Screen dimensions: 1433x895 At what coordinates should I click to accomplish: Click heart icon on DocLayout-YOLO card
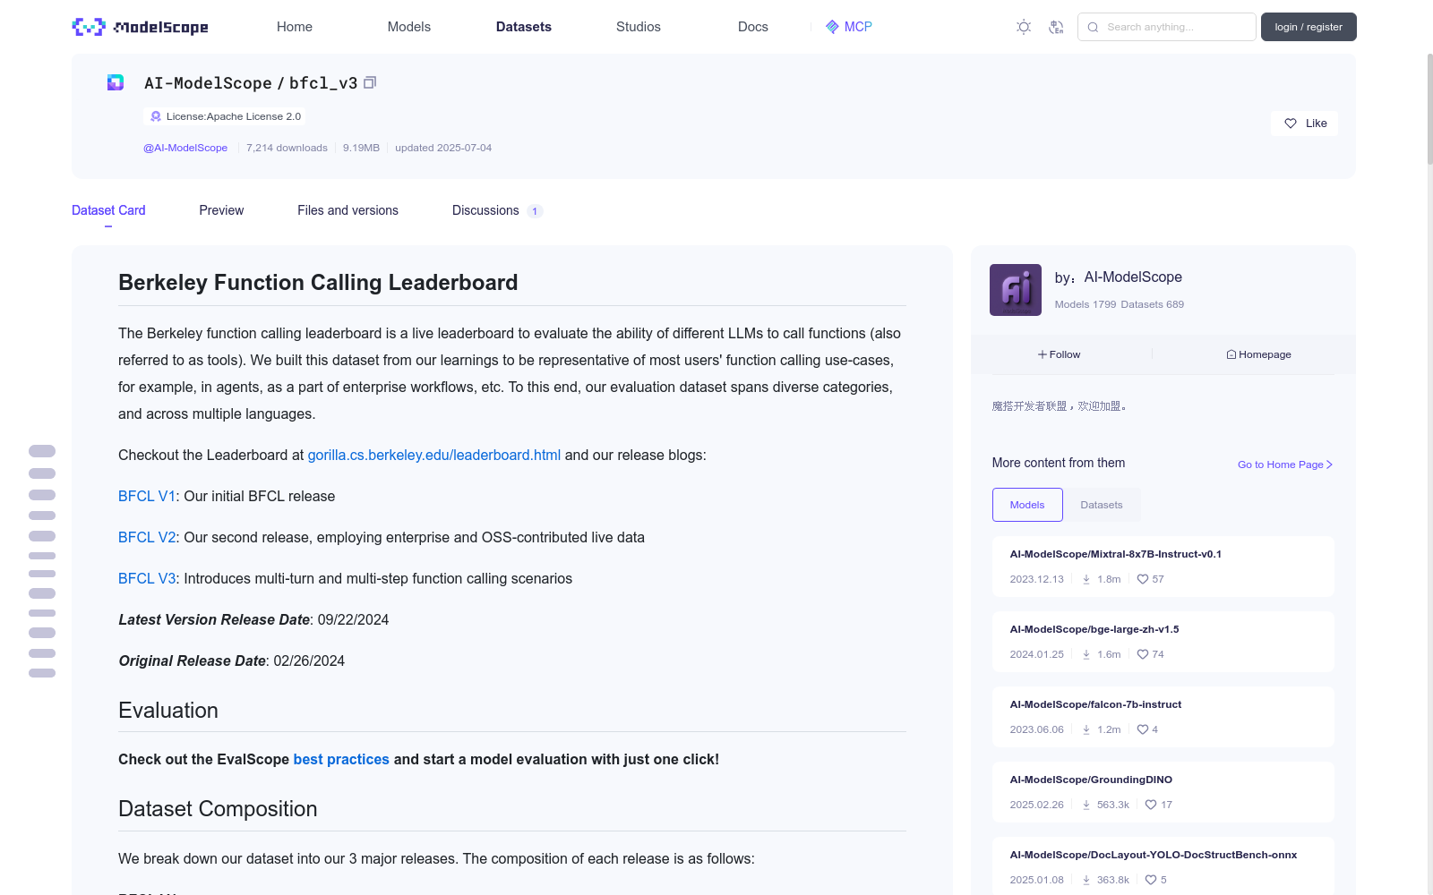(x=1151, y=880)
